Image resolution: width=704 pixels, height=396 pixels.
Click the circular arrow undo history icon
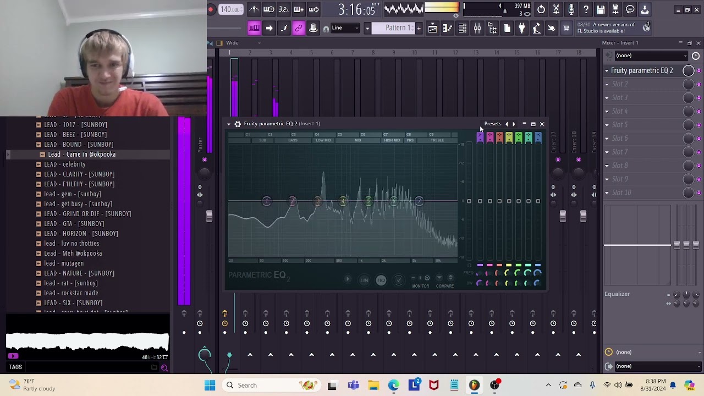pos(541,9)
